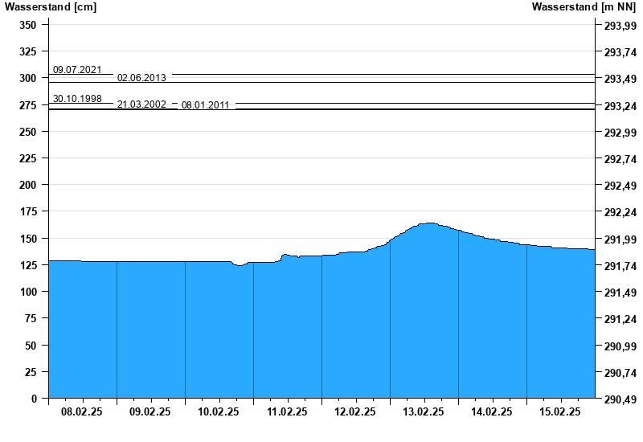
Task: Select the 291,74 label on right axis
Action: pyautogui.click(x=620, y=266)
